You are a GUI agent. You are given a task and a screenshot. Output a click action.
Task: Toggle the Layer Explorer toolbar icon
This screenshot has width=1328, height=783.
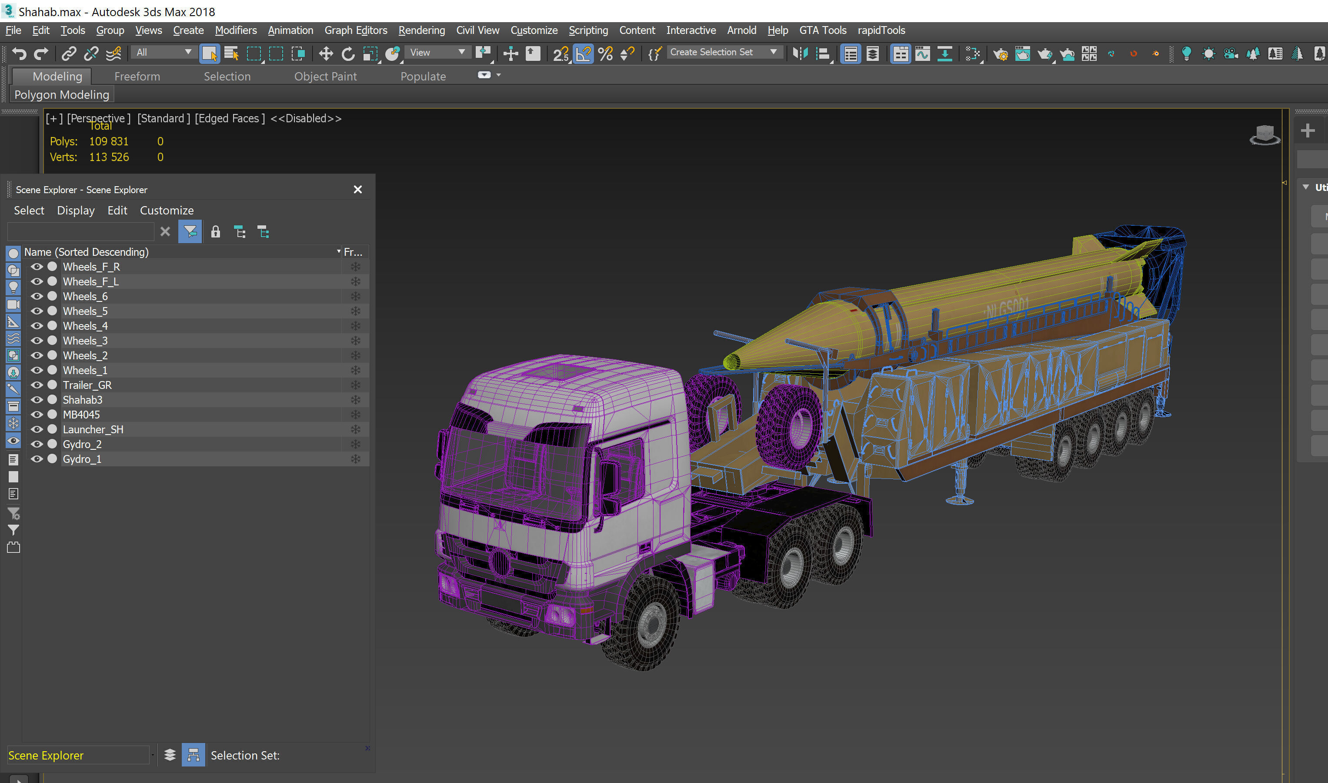(x=873, y=54)
